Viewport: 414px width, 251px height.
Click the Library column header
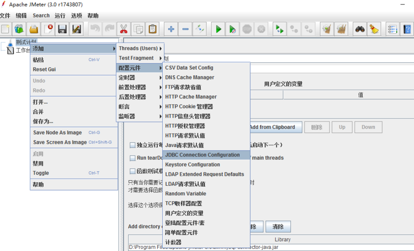point(282,239)
